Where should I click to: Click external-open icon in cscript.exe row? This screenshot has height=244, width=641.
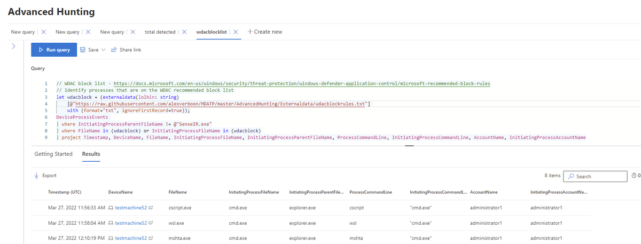point(151,207)
